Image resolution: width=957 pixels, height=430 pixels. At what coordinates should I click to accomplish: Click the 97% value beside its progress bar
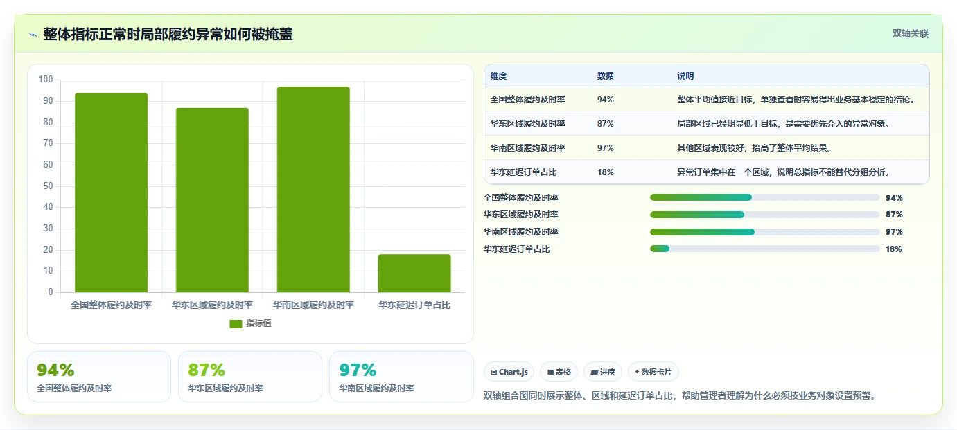coord(894,232)
